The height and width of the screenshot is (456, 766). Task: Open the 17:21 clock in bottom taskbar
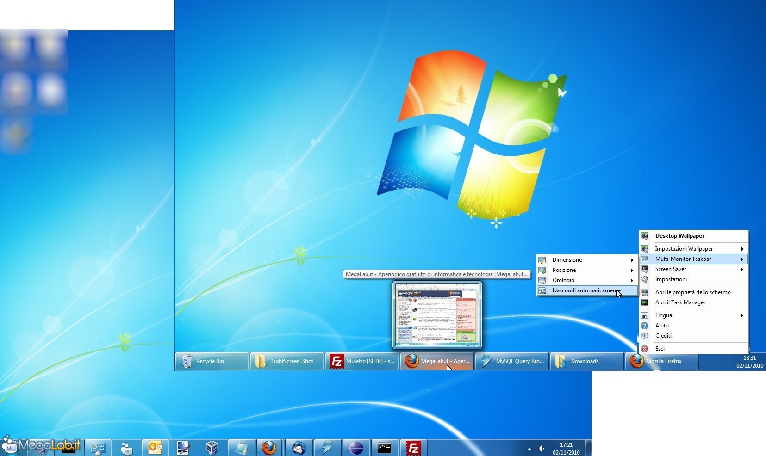[566, 448]
